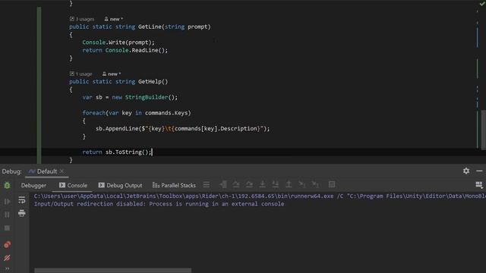Print the console output
The width and height of the screenshot is (486, 273).
tap(22, 213)
